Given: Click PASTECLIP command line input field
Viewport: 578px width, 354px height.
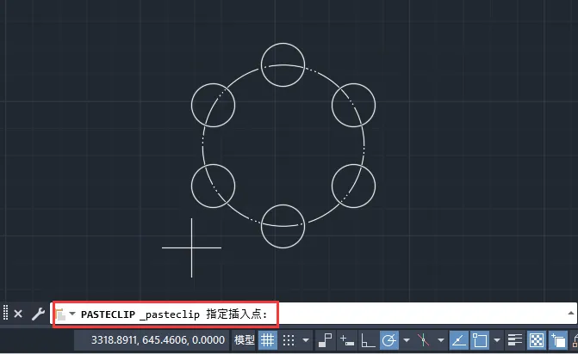Looking at the screenshot, I should [314, 314].
